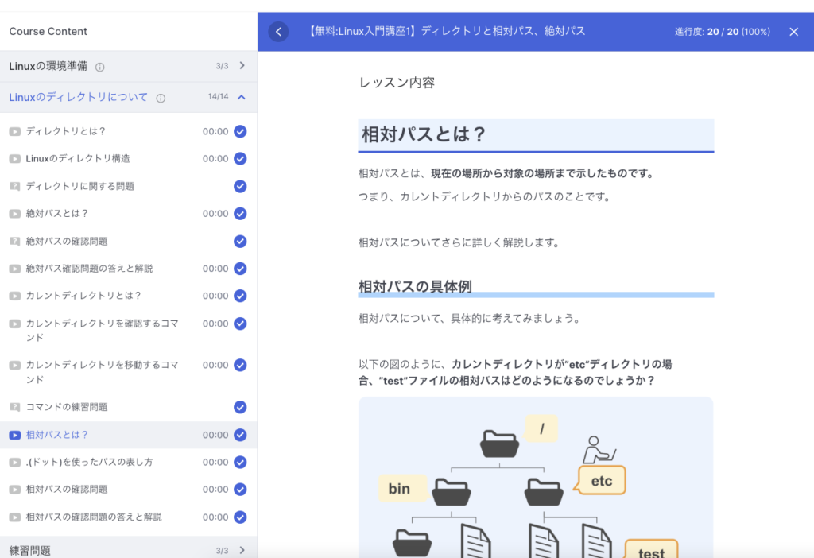This screenshot has width=814, height=558.
Task: Click the video icon beside 相対パスの確認問題
Action: pyautogui.click(x=15, y=490)
